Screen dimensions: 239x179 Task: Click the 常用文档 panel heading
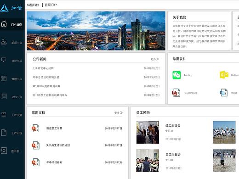click(38, 112)
